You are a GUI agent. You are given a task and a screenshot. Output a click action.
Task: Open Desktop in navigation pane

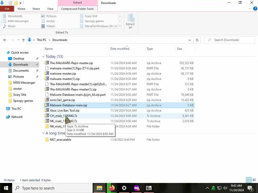(19, 59)
